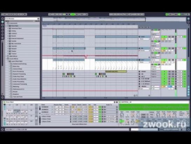Viewport: 191px width, 144px height.
Task: Toggle the Detail View icon at bottom right
Action: pos(189,130)
